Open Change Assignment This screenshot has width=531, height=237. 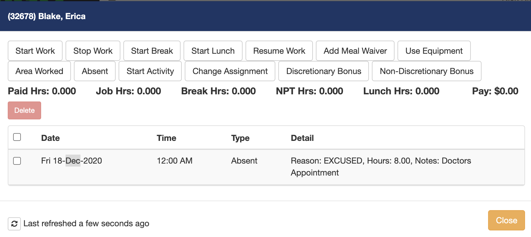pos(230,71)
